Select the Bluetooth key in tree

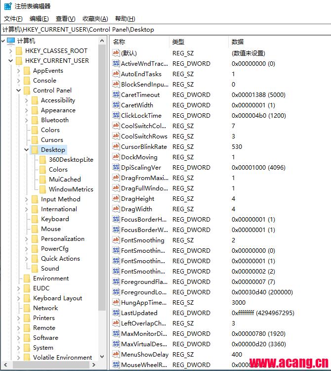pyautogui.click(x=55, y=120)
